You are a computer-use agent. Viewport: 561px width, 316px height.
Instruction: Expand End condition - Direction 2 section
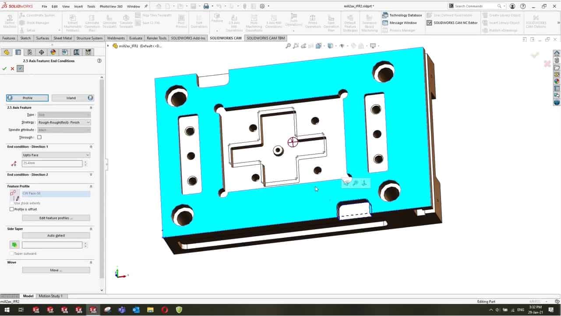click(91, 174)
